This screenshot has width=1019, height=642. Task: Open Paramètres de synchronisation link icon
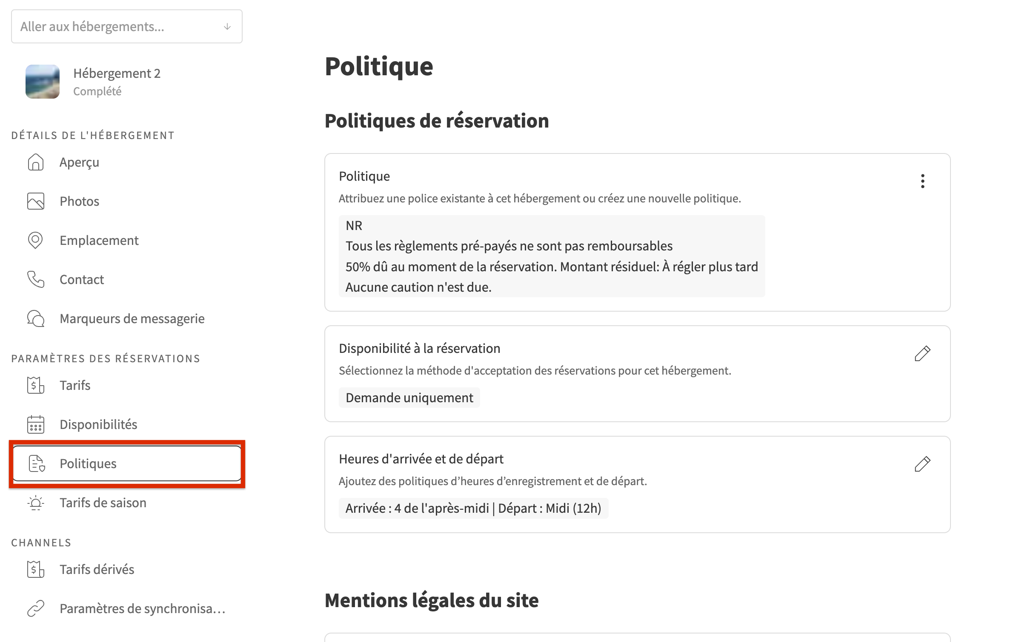[x=36, y=608]
